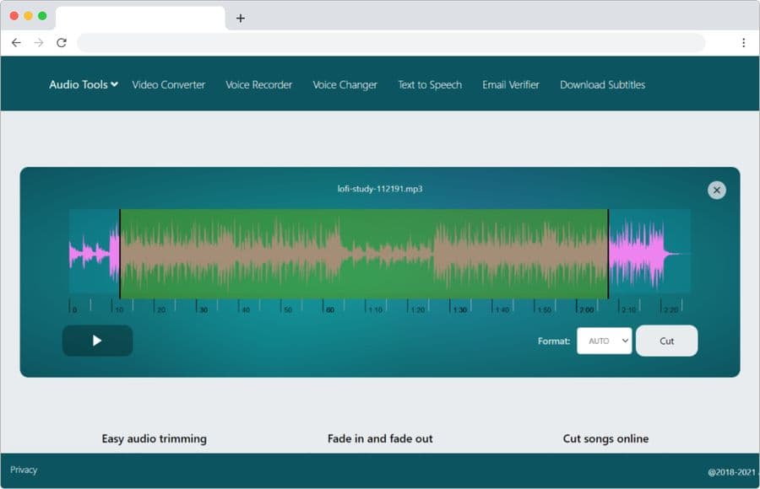Click the right trim handle on waveform
This screenshot has width=760, height=489.
608,254
